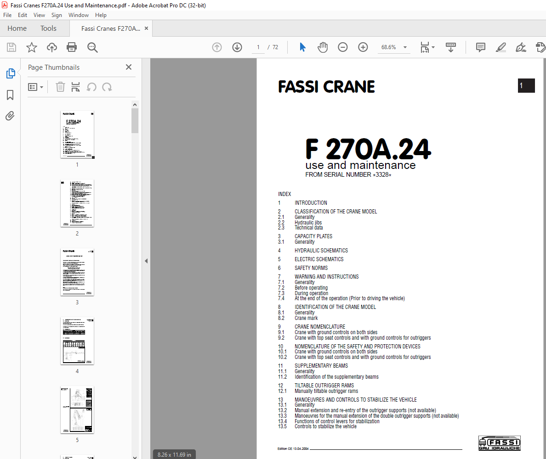546x459 pixels.
Task: Select the Fassi Cranes F270A document tab
Action: (x=110, y=28)
